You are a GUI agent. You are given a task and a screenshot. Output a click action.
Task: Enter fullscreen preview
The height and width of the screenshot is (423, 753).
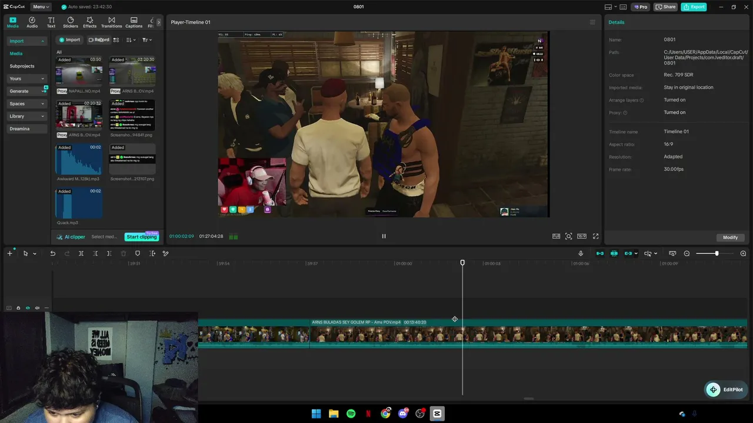point(595,236)
